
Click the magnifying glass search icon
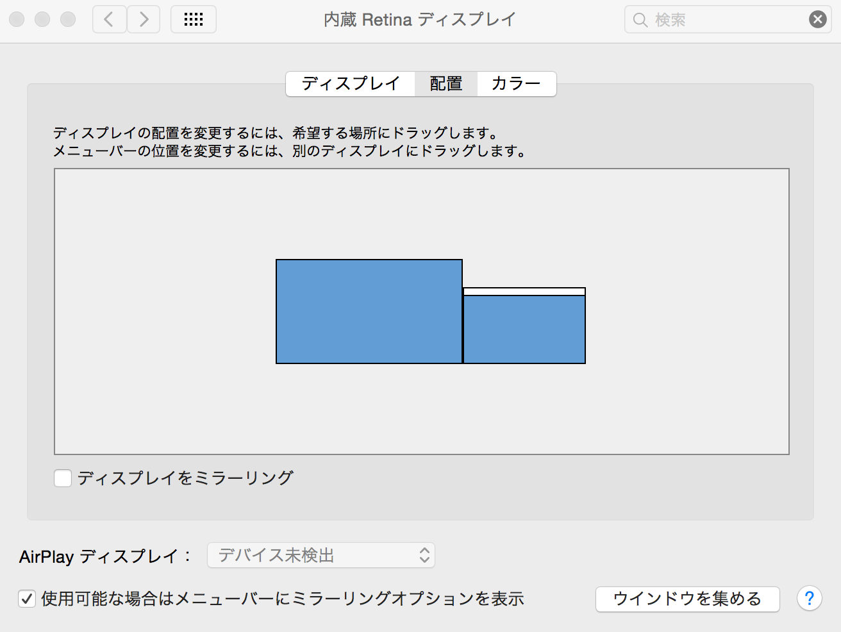pyautogui.click(x=640, y=20)
